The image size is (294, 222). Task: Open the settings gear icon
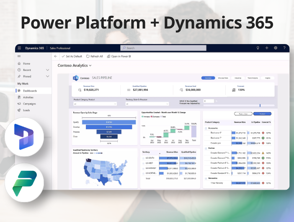coord(276,48)
